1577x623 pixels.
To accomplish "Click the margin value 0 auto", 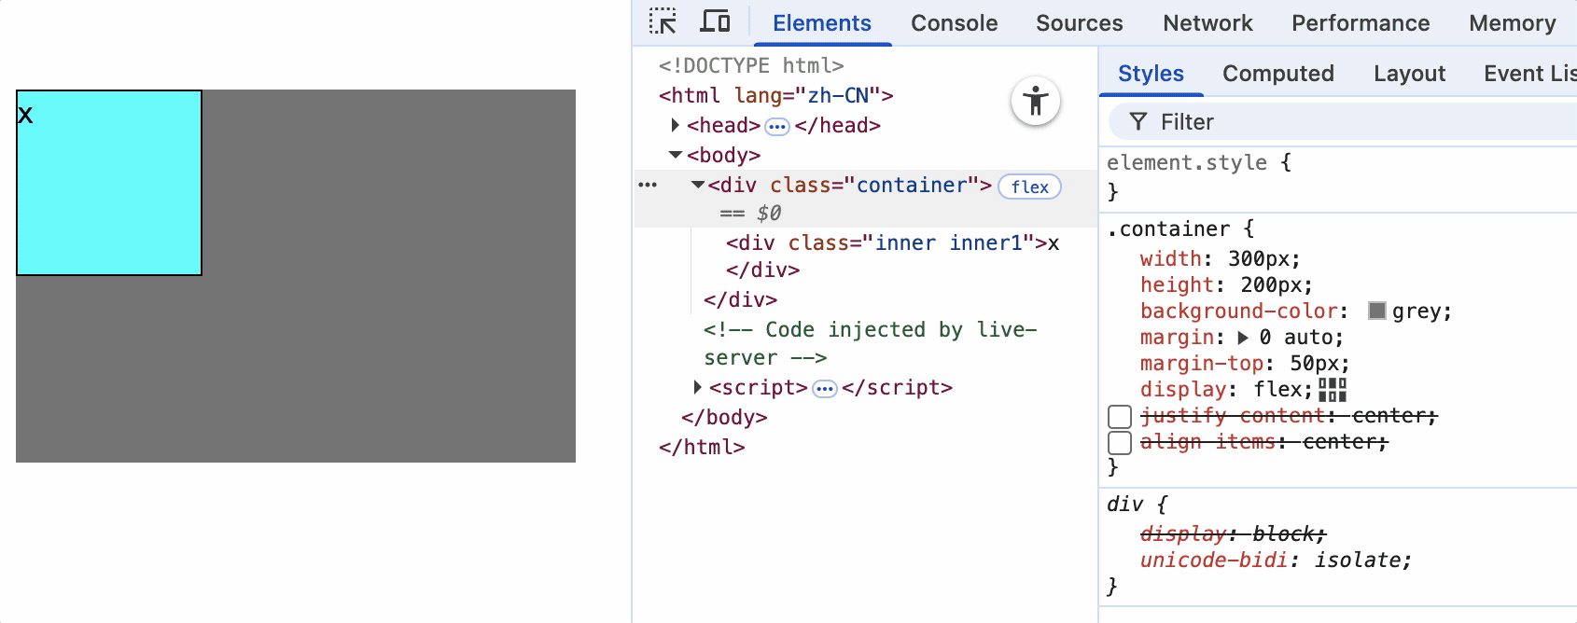I will coord(1298,338).
